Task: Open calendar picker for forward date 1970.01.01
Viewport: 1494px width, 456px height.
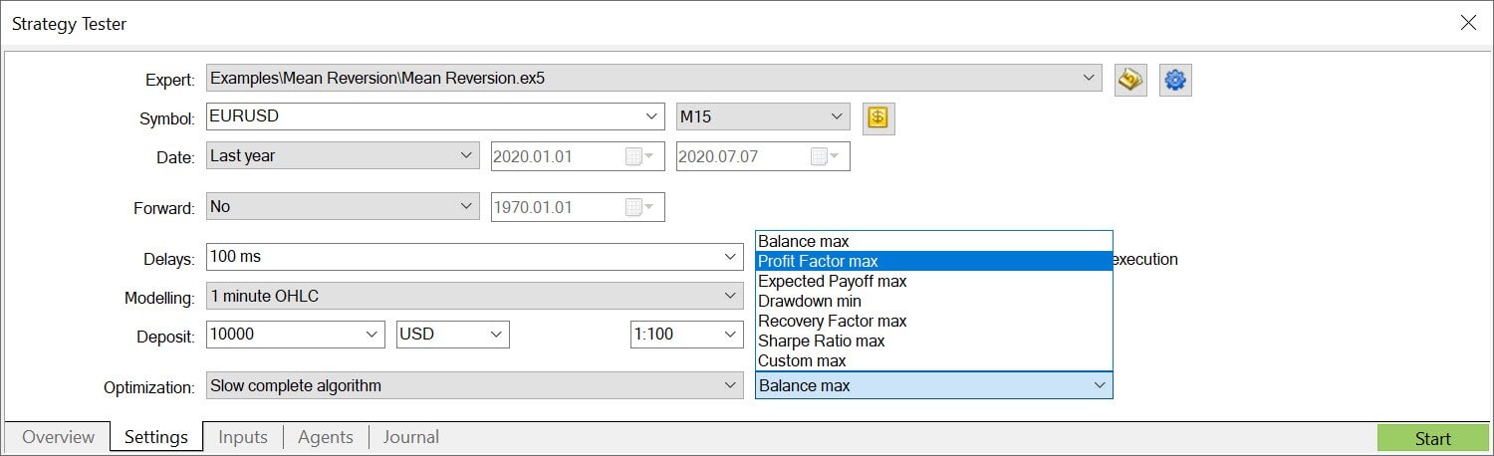Action: pyautogui.click(x=638, y=207)
